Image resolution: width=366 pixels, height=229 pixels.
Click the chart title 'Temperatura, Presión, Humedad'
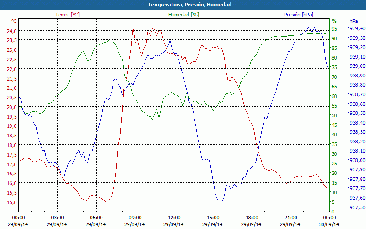[x=189, y=5]
